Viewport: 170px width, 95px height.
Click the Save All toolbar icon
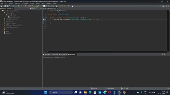pyautogui.click(x=7, y=6)
